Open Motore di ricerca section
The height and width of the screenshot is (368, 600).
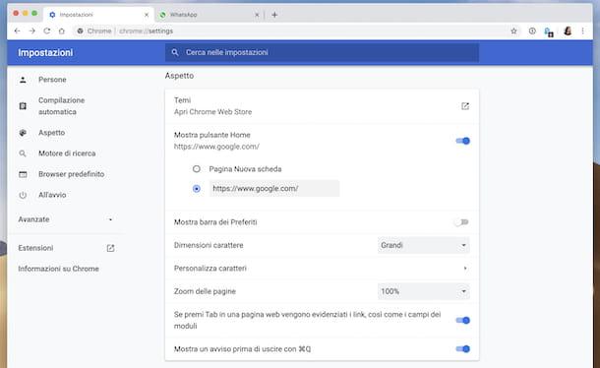67,153
